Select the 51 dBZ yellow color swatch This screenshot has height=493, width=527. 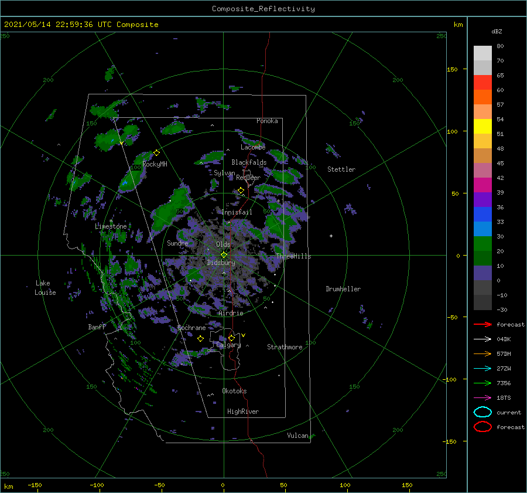482,126
